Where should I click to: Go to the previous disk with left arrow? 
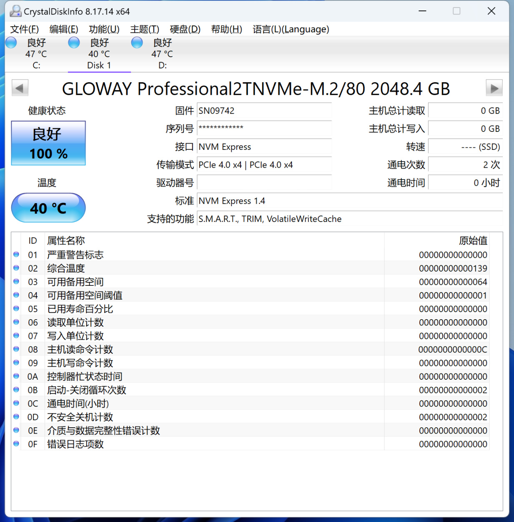[x=20, y=88]
